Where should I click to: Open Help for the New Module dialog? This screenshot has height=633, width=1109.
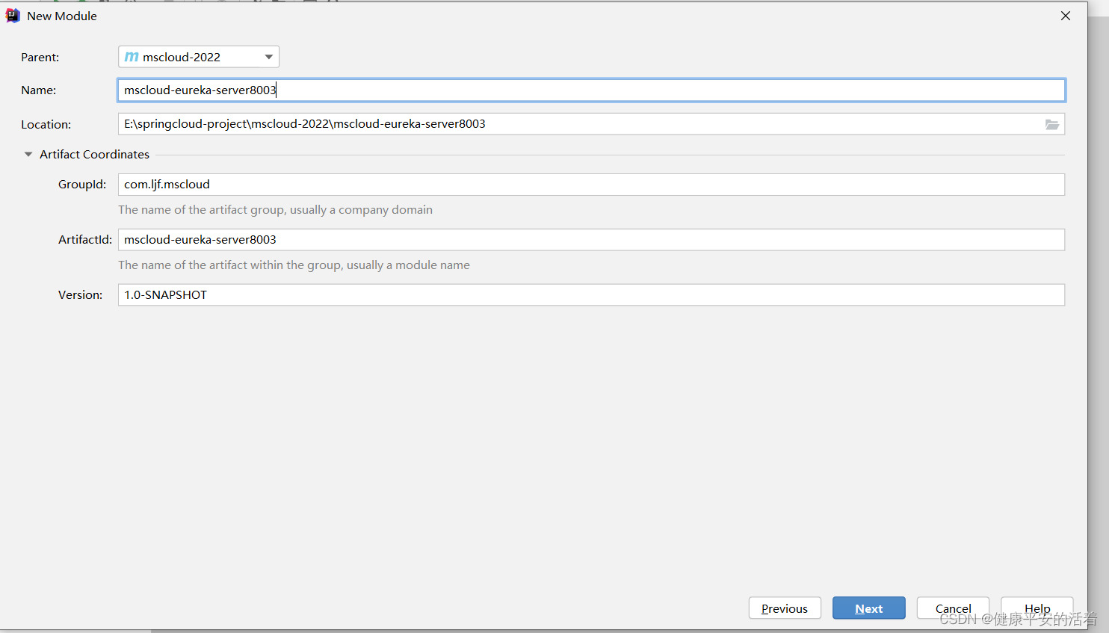(x=1037, y=608)
